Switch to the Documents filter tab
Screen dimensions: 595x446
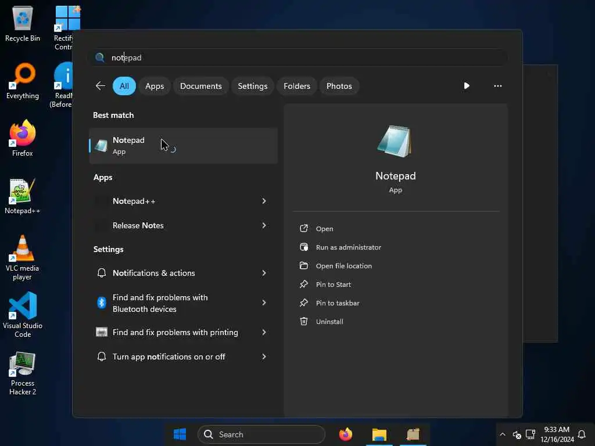(200, 86)
